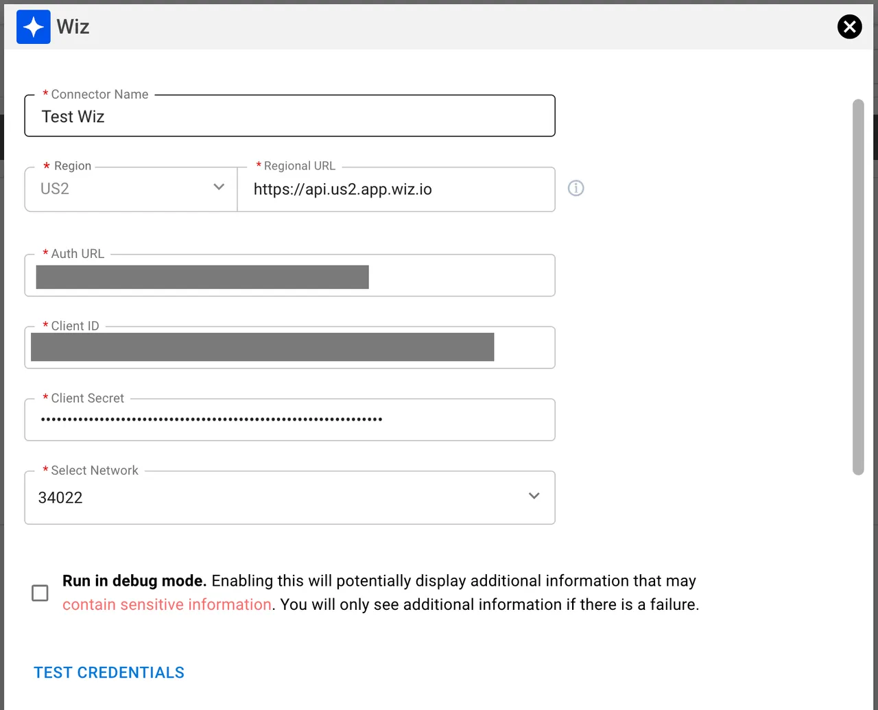This screenshot has width=878, height=710.
Task: Click the Client Secret password field
Action: [x=289, y=420]
